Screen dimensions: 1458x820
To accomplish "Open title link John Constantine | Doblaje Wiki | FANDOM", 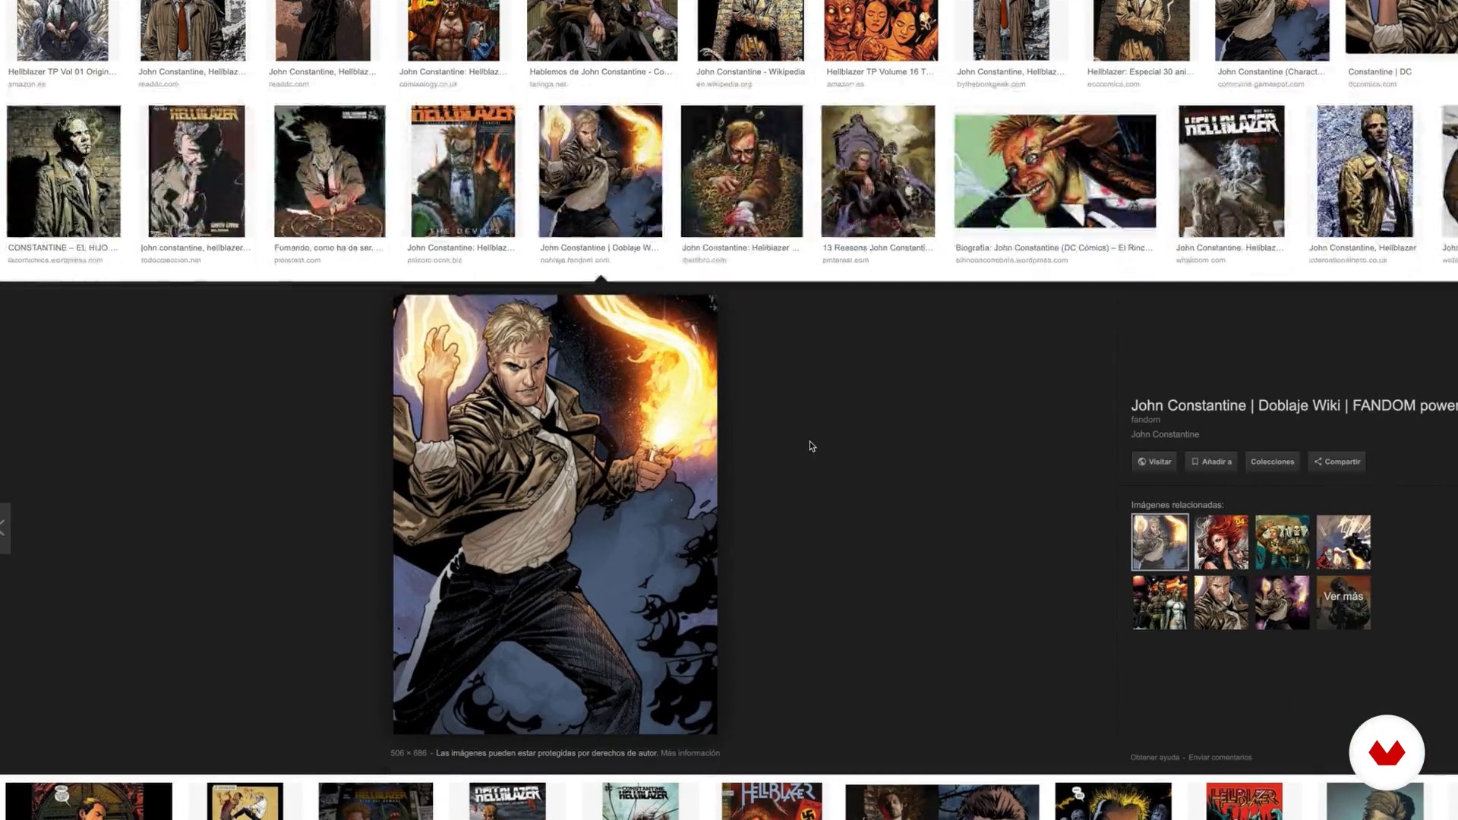I will coord(1294,405).
